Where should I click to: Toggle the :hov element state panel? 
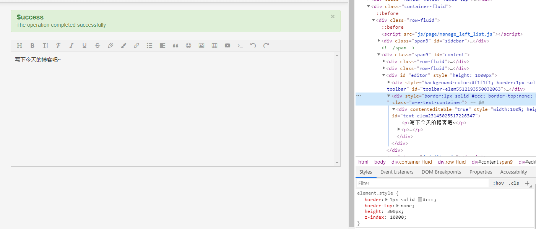pos(498,183)
